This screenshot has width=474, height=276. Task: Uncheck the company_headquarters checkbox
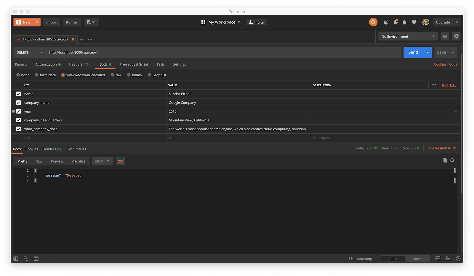[x=18, y=120]
